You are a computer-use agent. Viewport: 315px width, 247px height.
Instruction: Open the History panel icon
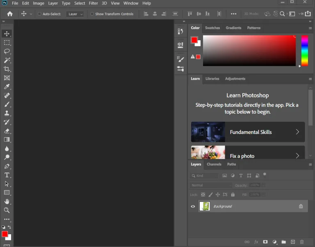(180, 31)
